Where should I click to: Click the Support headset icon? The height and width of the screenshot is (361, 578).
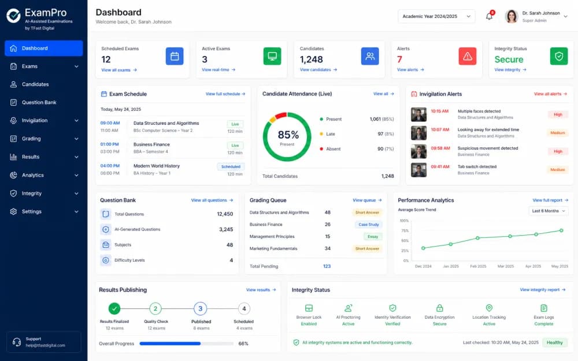point(17,342)
